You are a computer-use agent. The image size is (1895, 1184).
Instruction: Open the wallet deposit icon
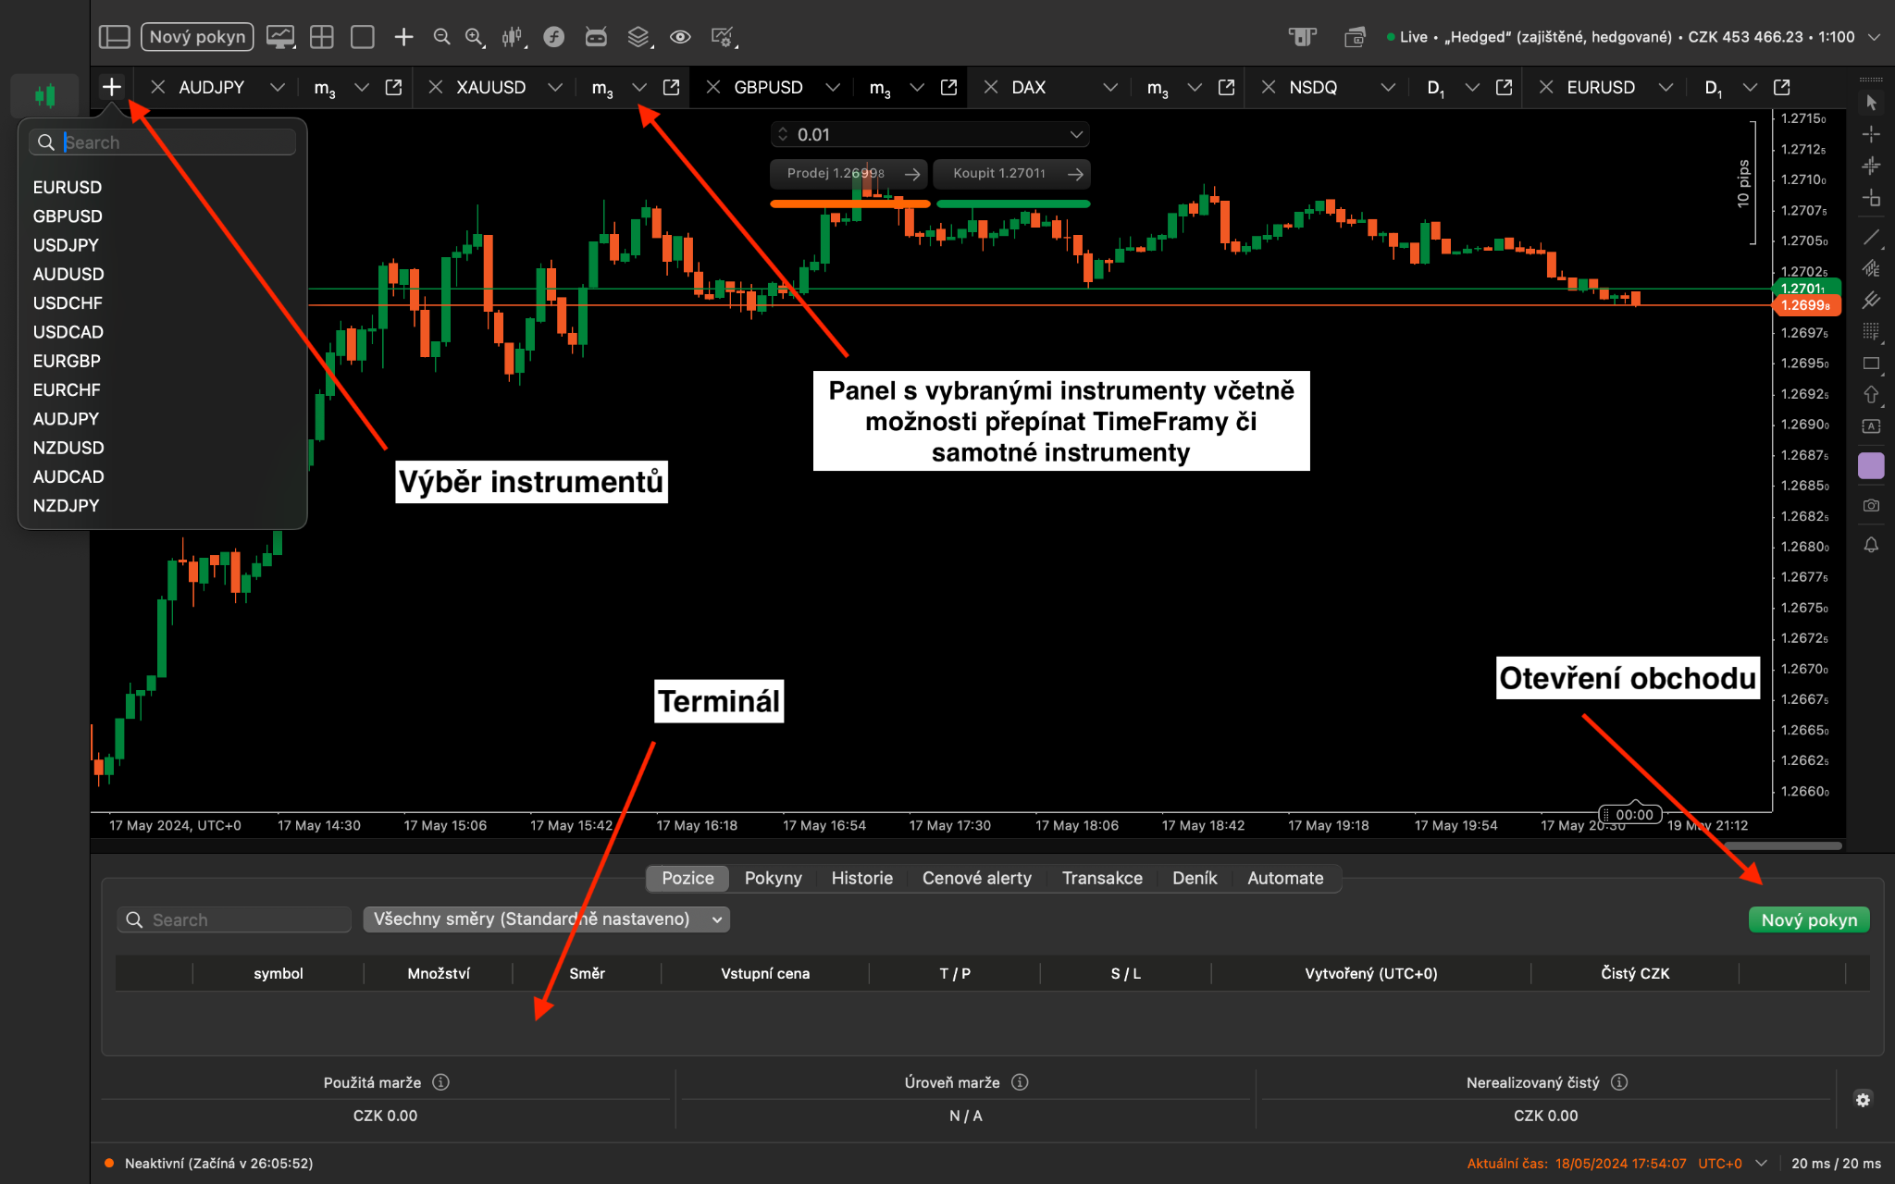[x=1355, y=37]
